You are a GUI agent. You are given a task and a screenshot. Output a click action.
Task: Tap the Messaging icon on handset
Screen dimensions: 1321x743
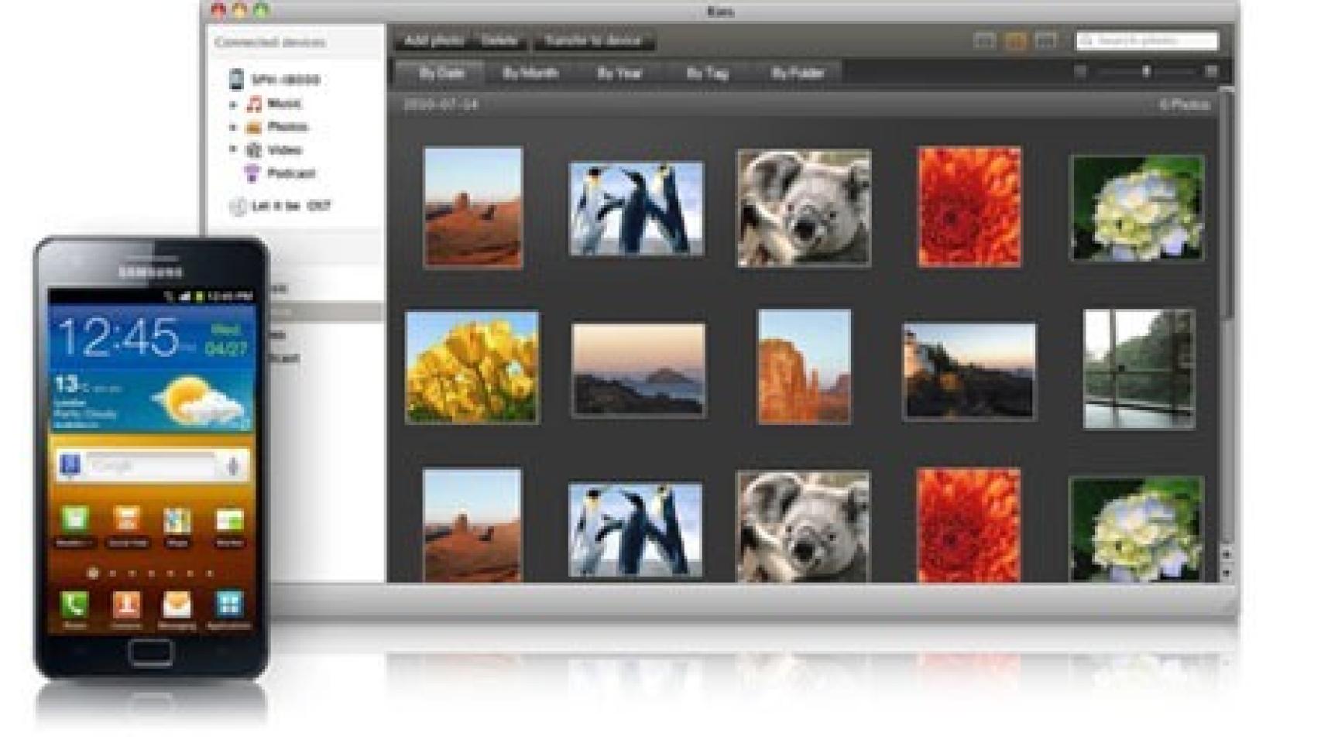pyautogui.click(x=177, y=605)
